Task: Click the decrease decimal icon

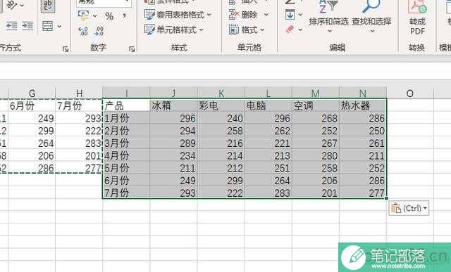Action: point(99,31)
